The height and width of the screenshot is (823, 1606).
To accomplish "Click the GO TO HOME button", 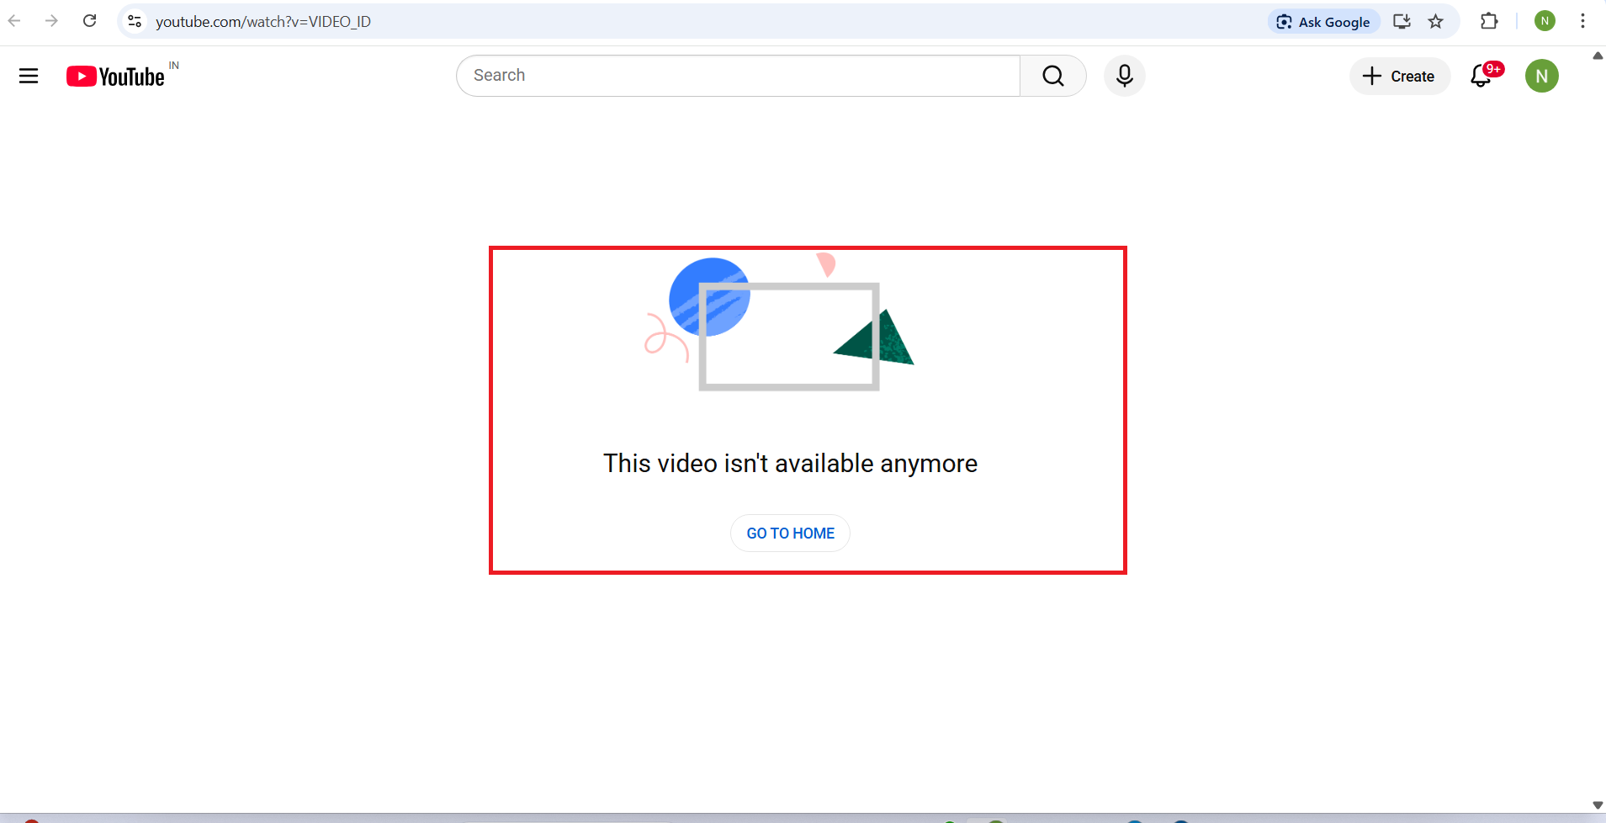I will tap(790, 534).
